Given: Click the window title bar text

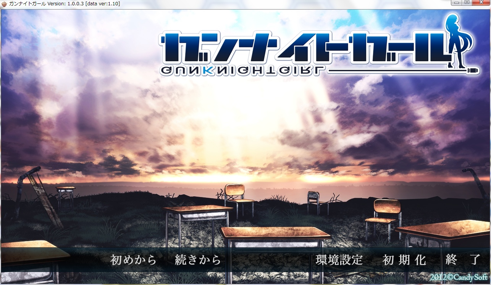Looking at the screenshot, I should tap(64, 3).
